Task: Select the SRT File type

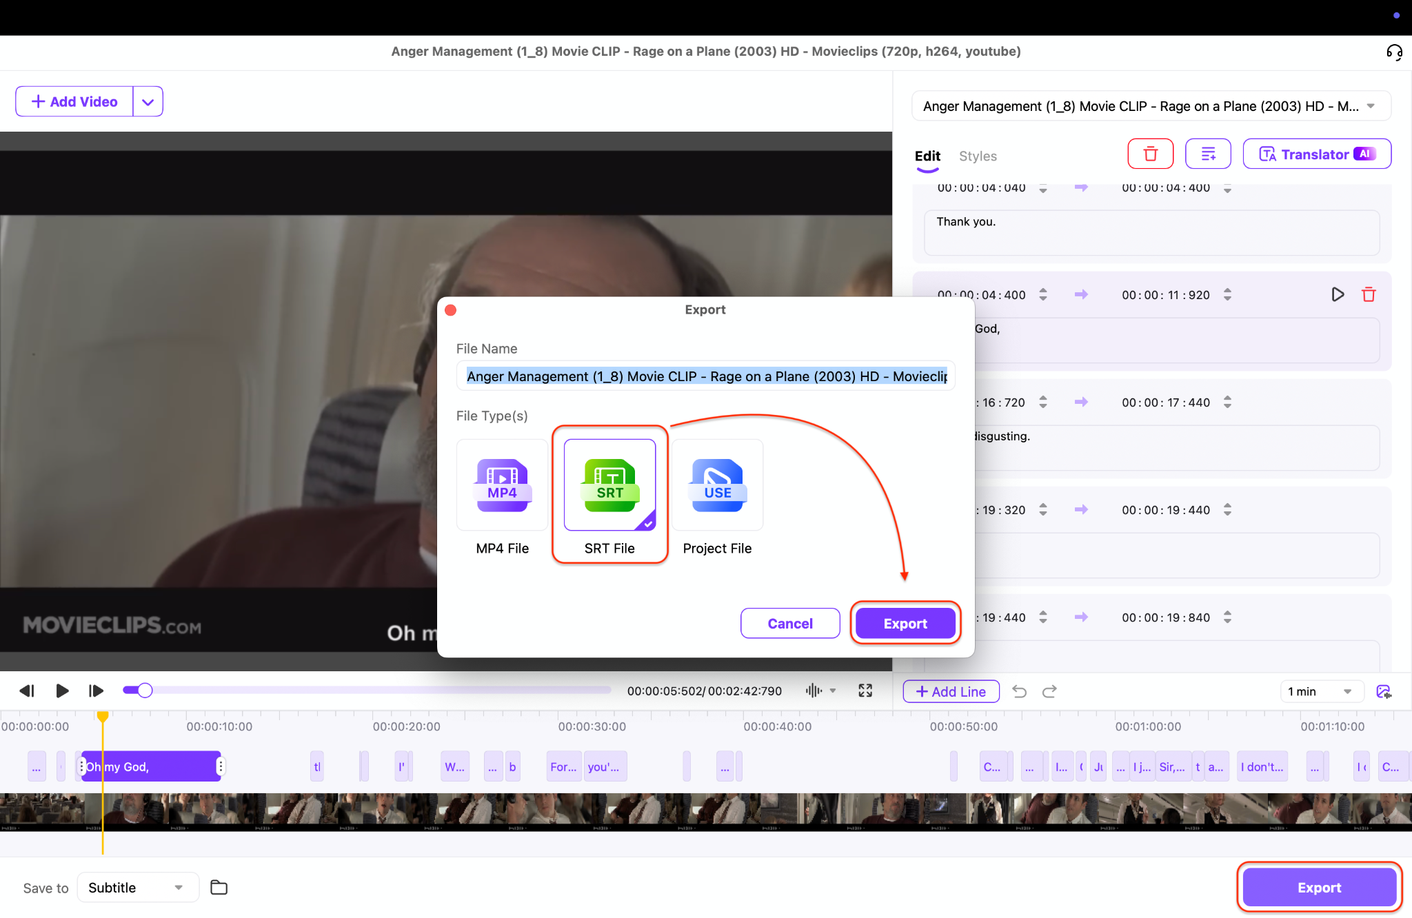Action: [609, 486]
